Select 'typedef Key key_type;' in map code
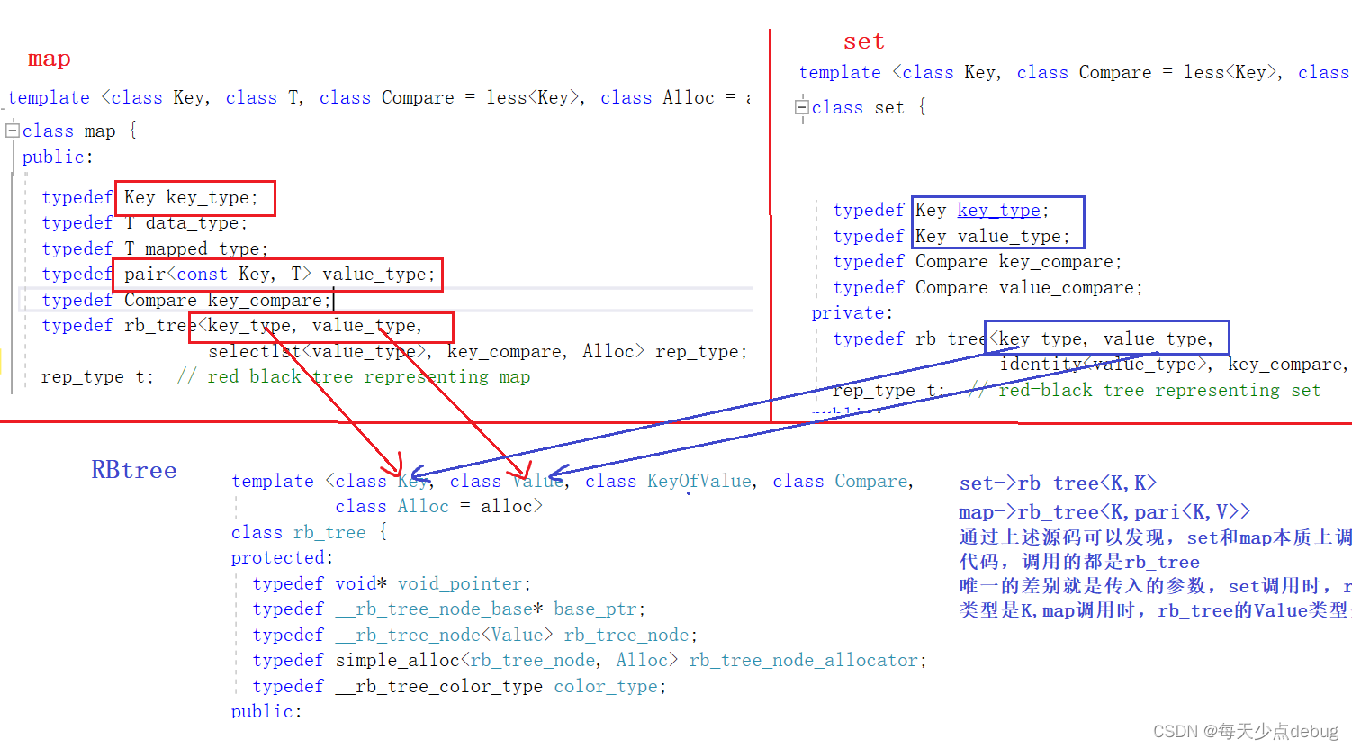This screenshot has width=1352, height=749. click(149, 197)
